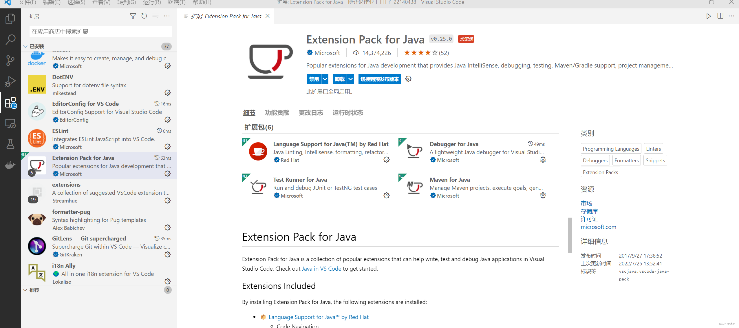Open the Testing flask view
This screenshot has height=328, width=739.
tap(10, 144)
